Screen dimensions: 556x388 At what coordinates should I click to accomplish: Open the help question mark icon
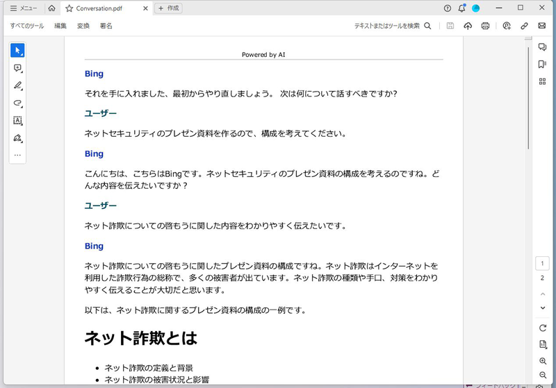click(x=448, y=8)
